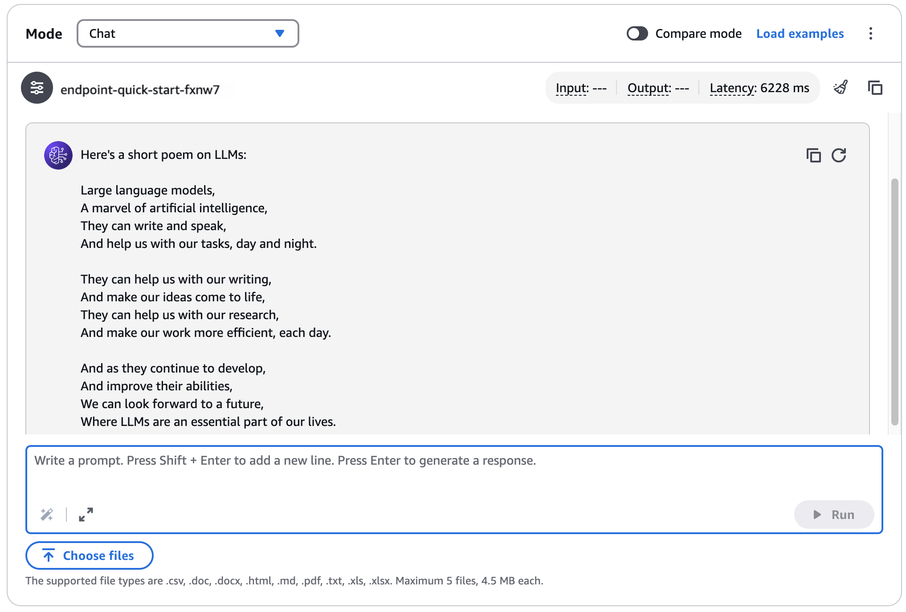Click the Choose files button
This screenshot has width=906, height=612.
[x=89, y=555]
